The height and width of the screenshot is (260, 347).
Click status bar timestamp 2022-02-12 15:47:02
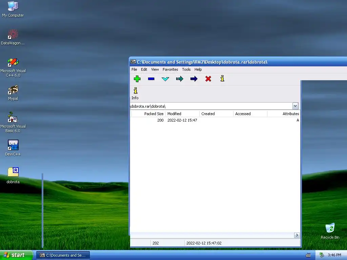point(204,243)
